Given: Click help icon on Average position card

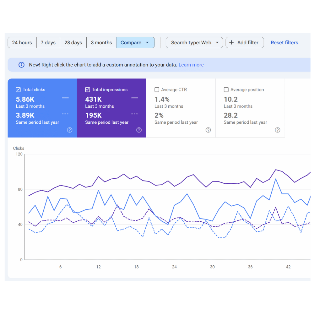Looking at the screenshot, I should 278,130.
